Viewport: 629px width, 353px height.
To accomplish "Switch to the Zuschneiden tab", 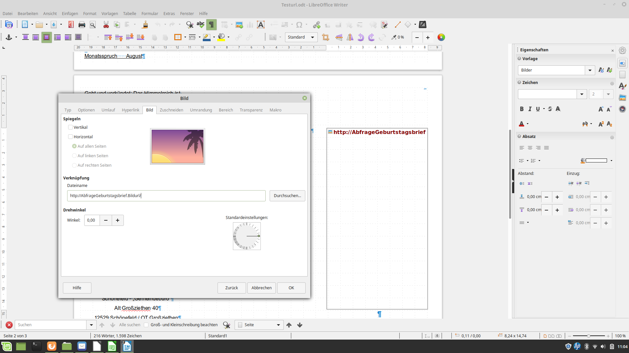I will point(171,110).
